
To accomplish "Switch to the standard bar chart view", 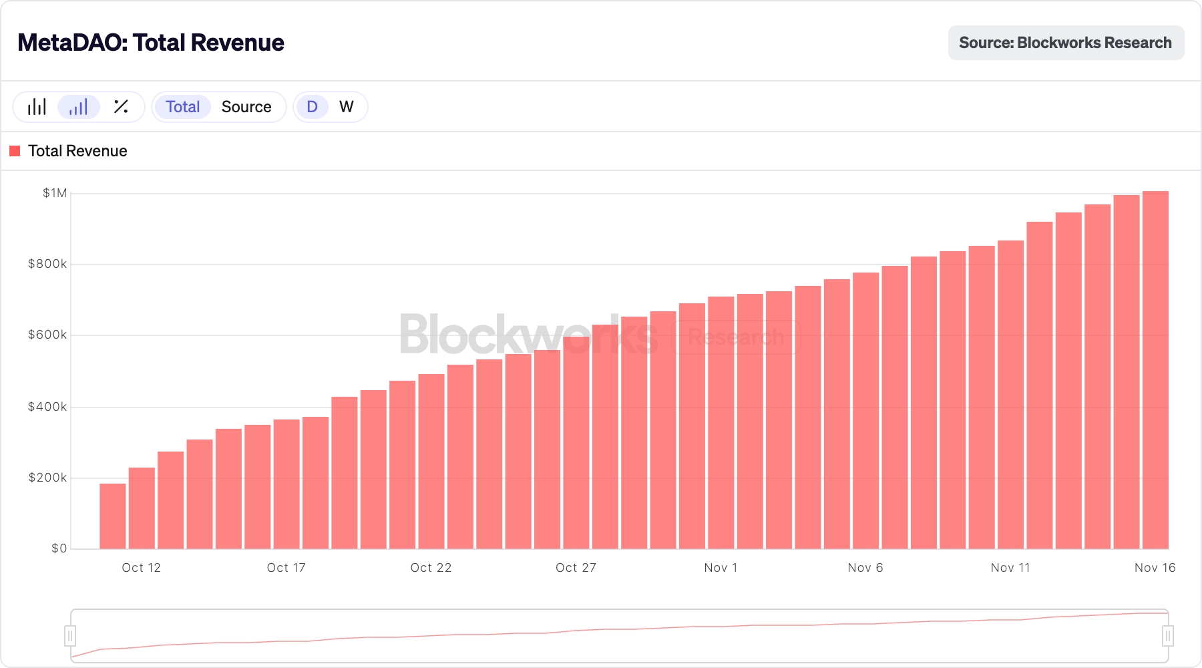I will [x=37, y=107].
